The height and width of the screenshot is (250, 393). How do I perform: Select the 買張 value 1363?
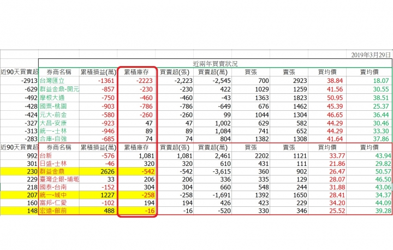pos(262,98)
